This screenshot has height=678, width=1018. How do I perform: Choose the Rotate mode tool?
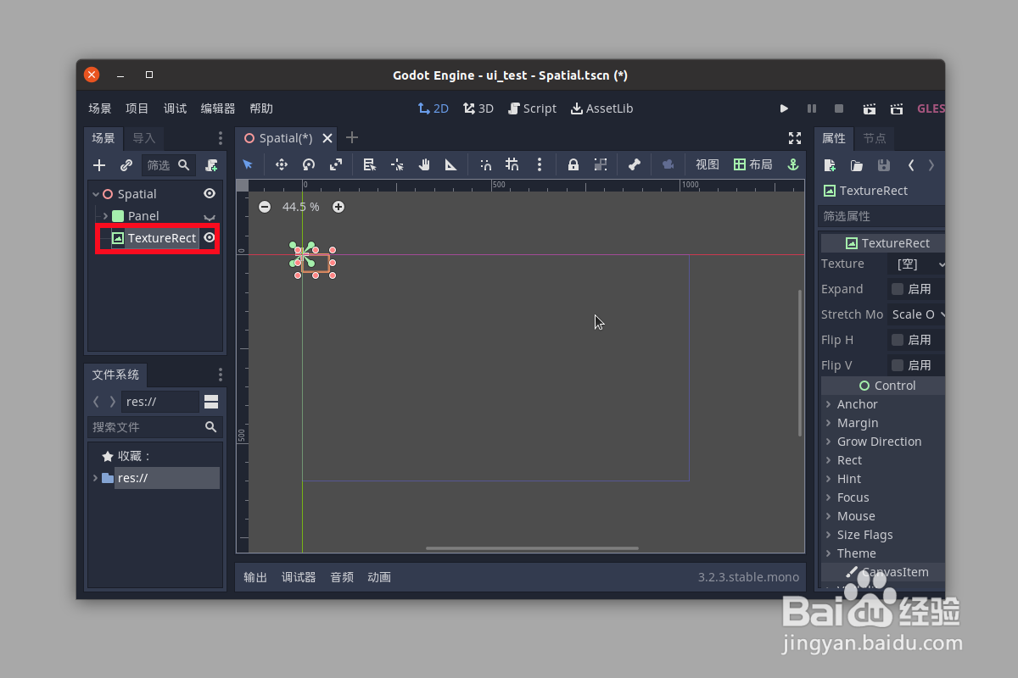309,164
